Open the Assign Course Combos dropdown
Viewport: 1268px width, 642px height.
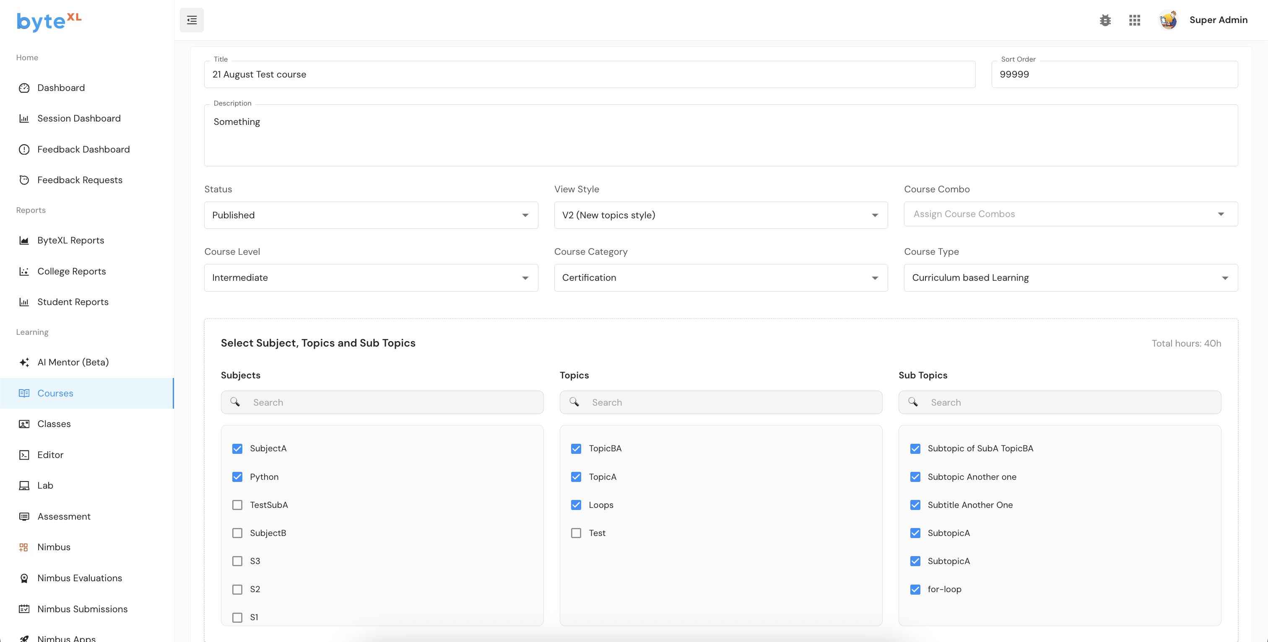pos(1070,214)
